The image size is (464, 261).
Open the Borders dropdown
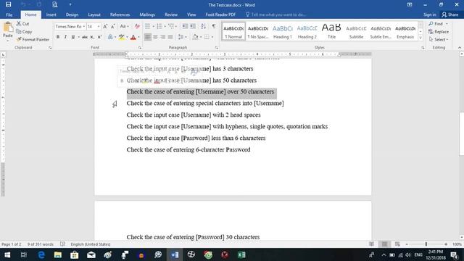click(x=212, y=37)
